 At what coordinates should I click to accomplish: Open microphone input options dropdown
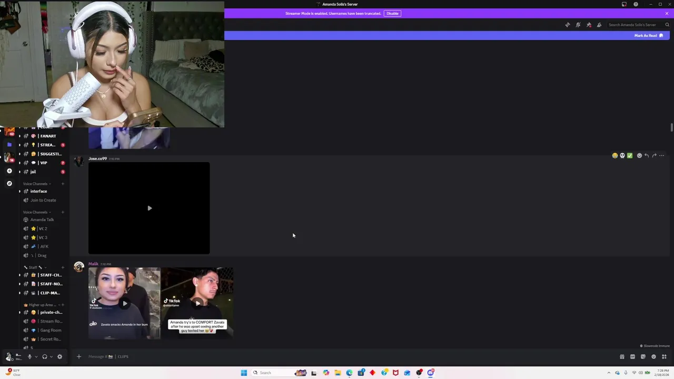coord(36,357)
